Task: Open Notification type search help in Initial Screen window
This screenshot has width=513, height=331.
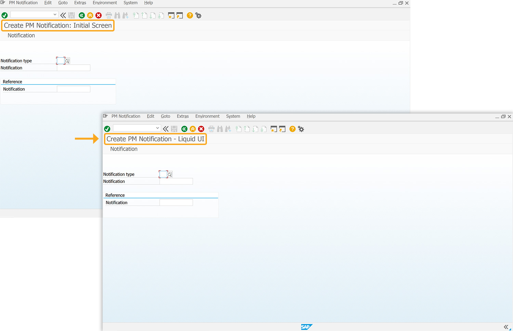Action: pyautogui.click(x=67, y=61)
